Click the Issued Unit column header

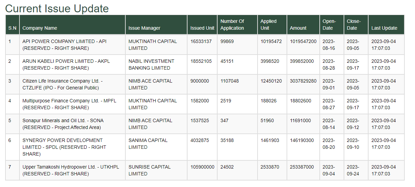[202, 28]
